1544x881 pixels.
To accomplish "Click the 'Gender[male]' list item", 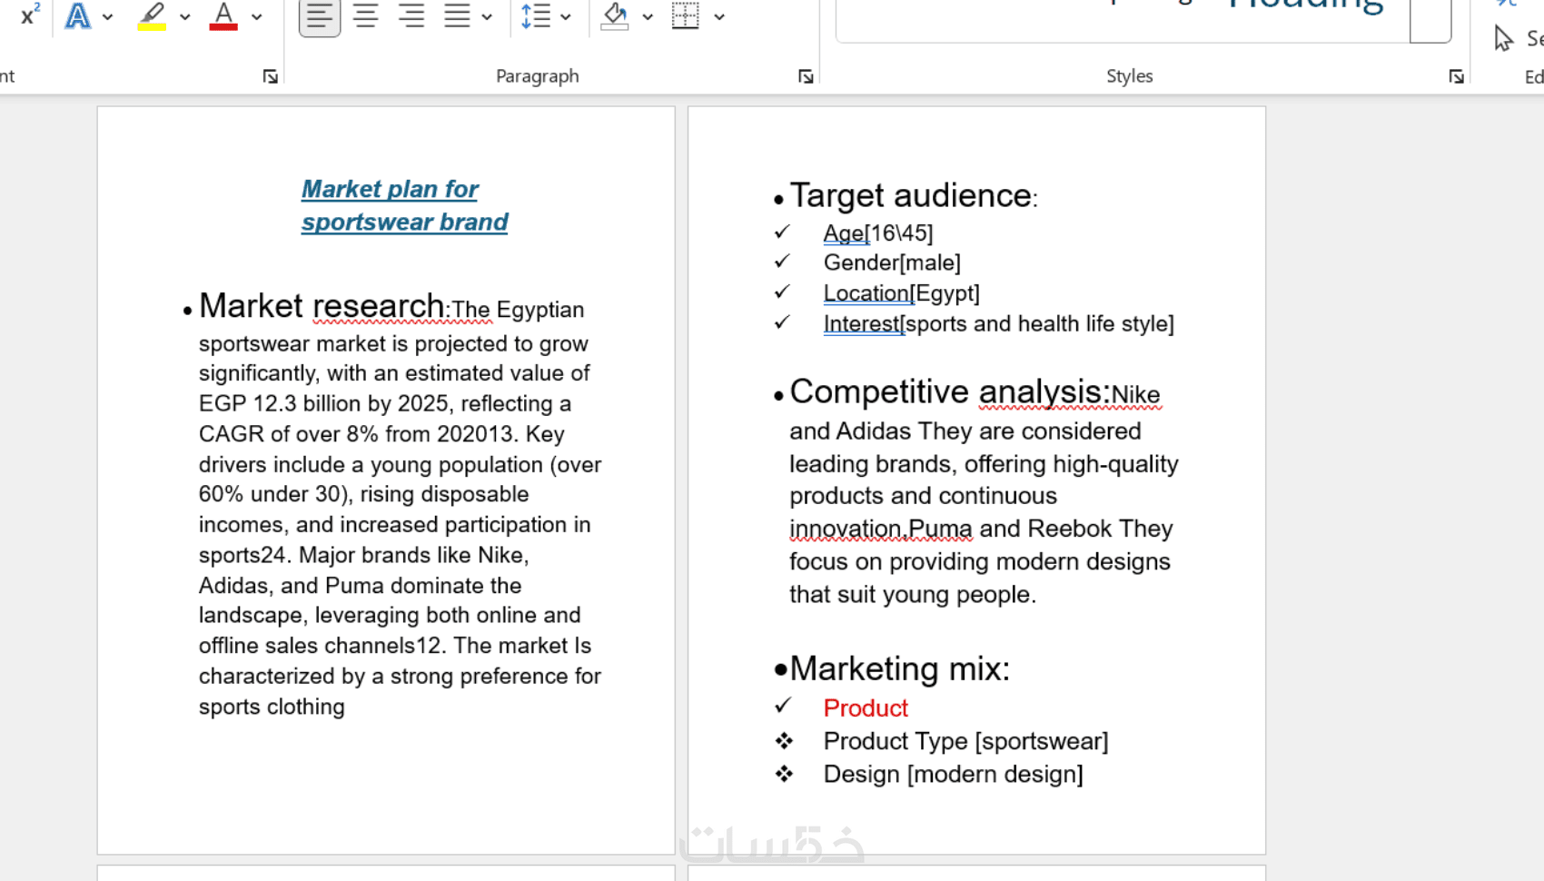I will pyautogui.click(x=892, y=262).
